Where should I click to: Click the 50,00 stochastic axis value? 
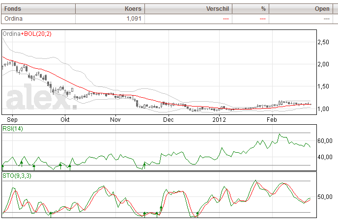pos(325,197)
